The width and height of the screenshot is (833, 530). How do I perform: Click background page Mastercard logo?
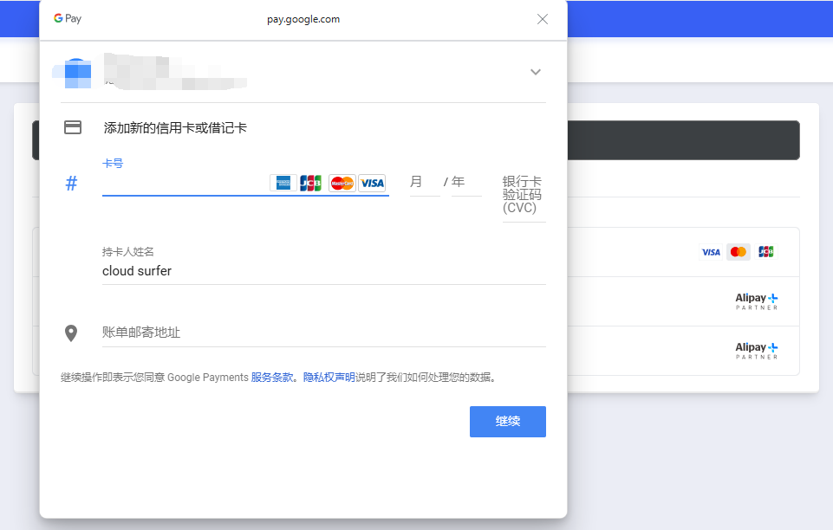[x=738, y=252]
